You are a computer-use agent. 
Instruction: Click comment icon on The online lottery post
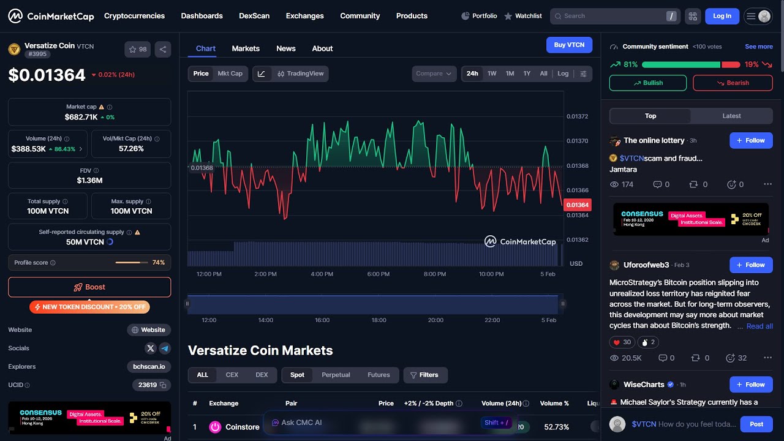pyautogui.click(x=657, y=184)
